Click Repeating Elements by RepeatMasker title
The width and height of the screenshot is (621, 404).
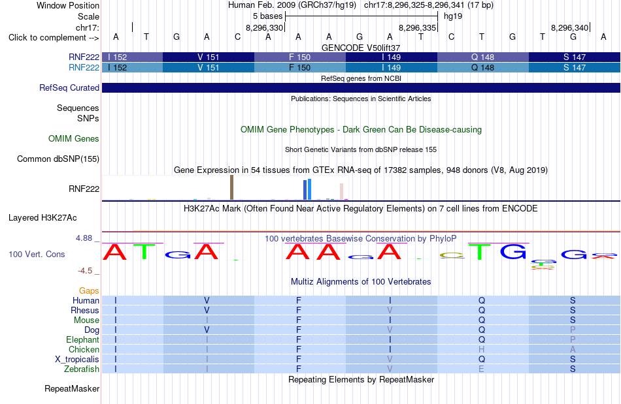click(x=361, y=379)
